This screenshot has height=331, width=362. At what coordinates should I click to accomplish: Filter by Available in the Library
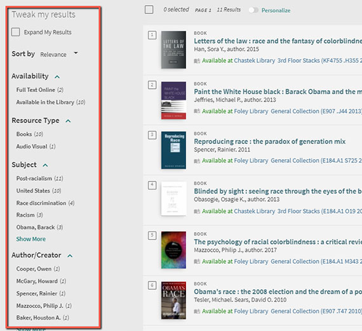[51, 102]
